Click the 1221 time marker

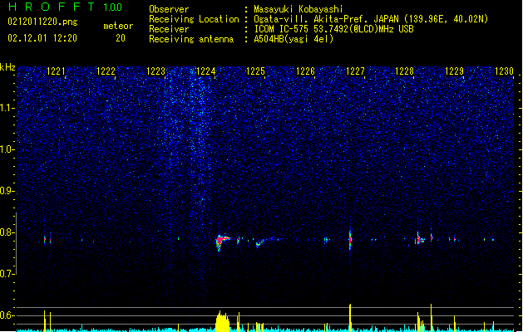pyautogui.click(x=56, y=71)
